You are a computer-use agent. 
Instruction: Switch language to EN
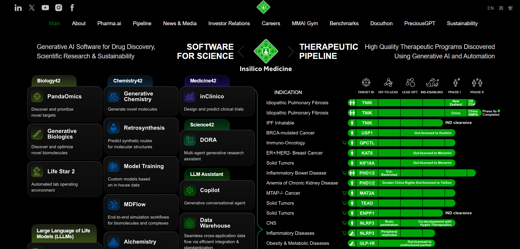pos(491,8)
